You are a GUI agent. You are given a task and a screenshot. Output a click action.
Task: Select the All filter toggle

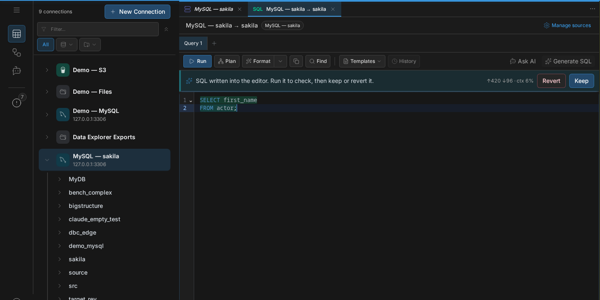[x=45, y=45]
